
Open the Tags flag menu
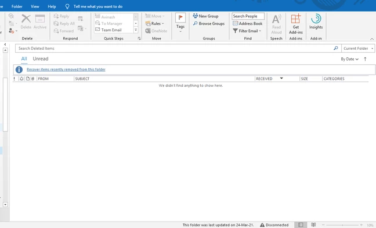click(x=180, y=23)
